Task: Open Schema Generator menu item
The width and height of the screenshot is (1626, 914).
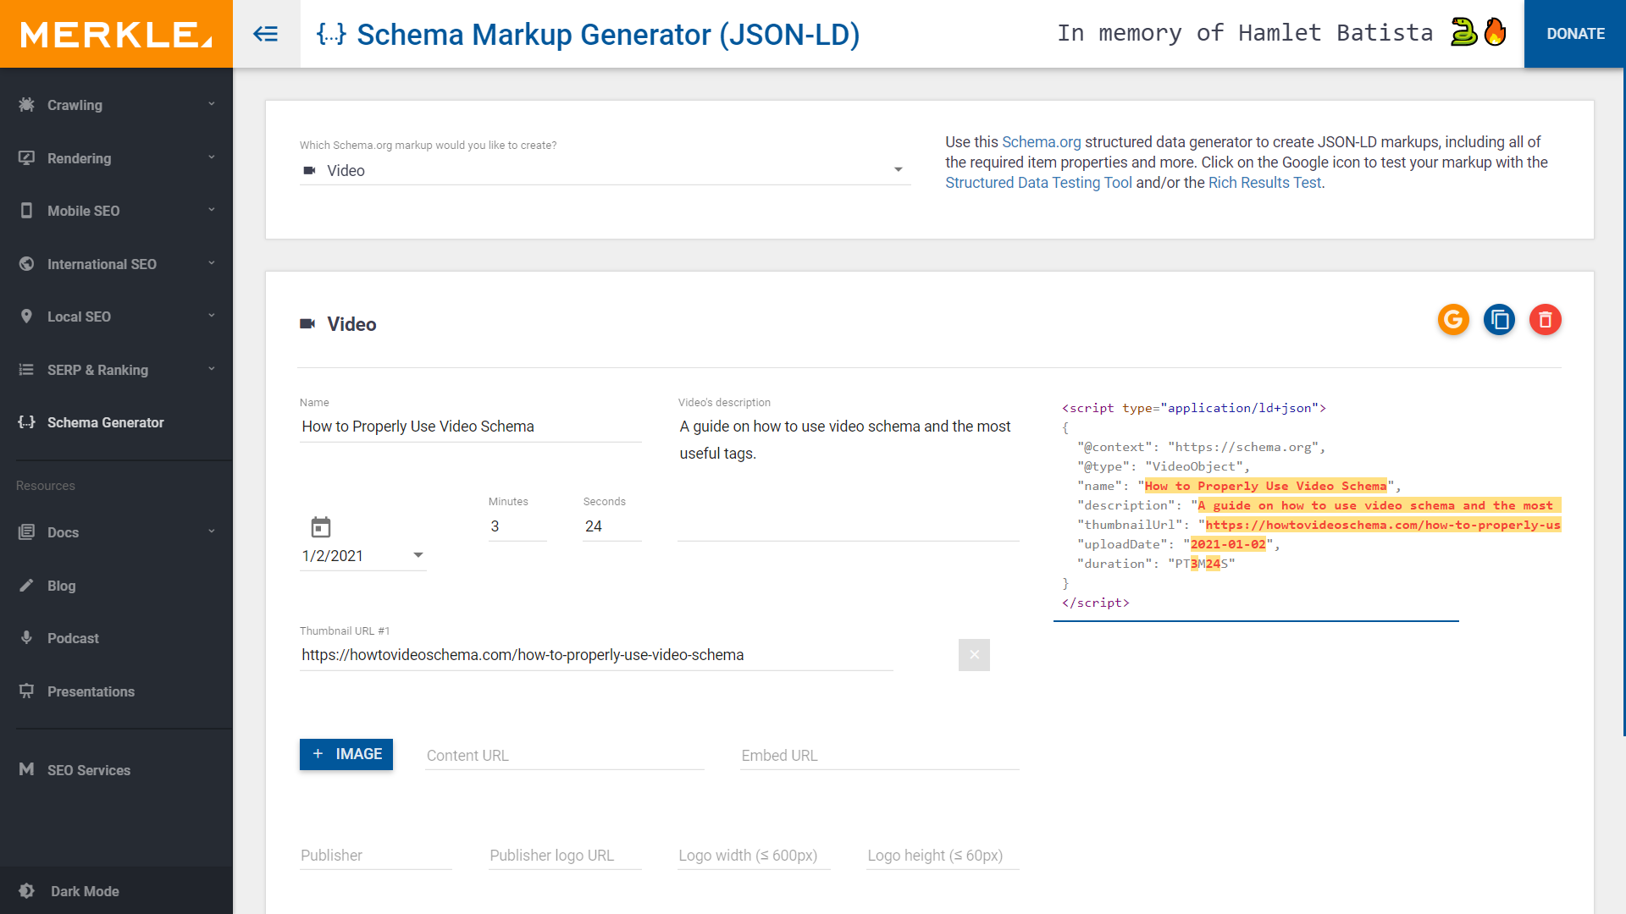Action: (x=105, y=422)
